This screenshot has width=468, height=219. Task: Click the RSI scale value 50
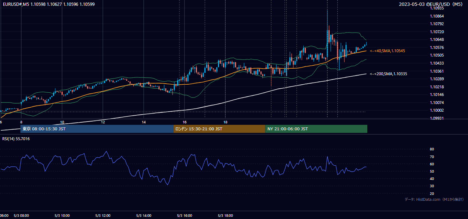[432, 171]
